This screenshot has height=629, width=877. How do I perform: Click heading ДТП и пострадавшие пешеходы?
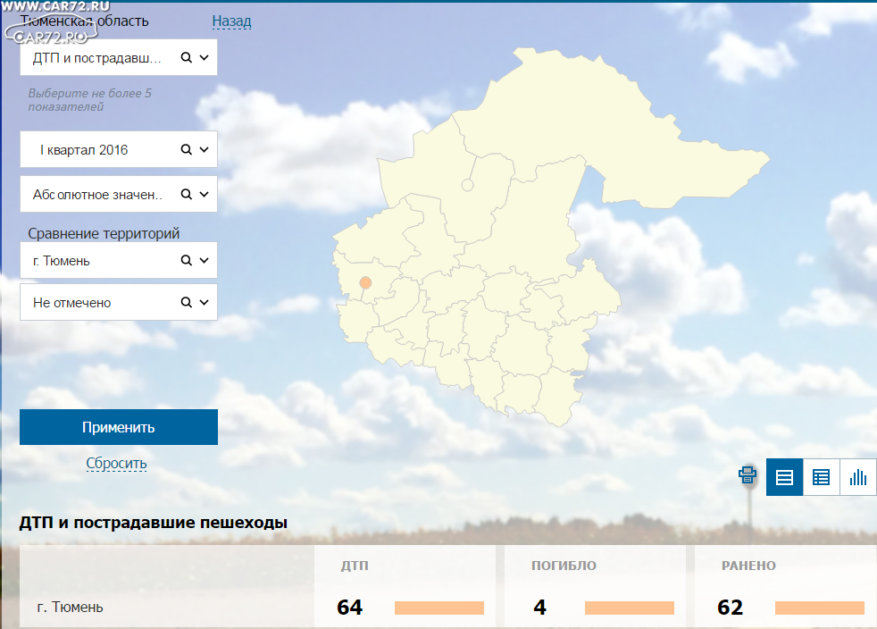(x=154, y=522)
